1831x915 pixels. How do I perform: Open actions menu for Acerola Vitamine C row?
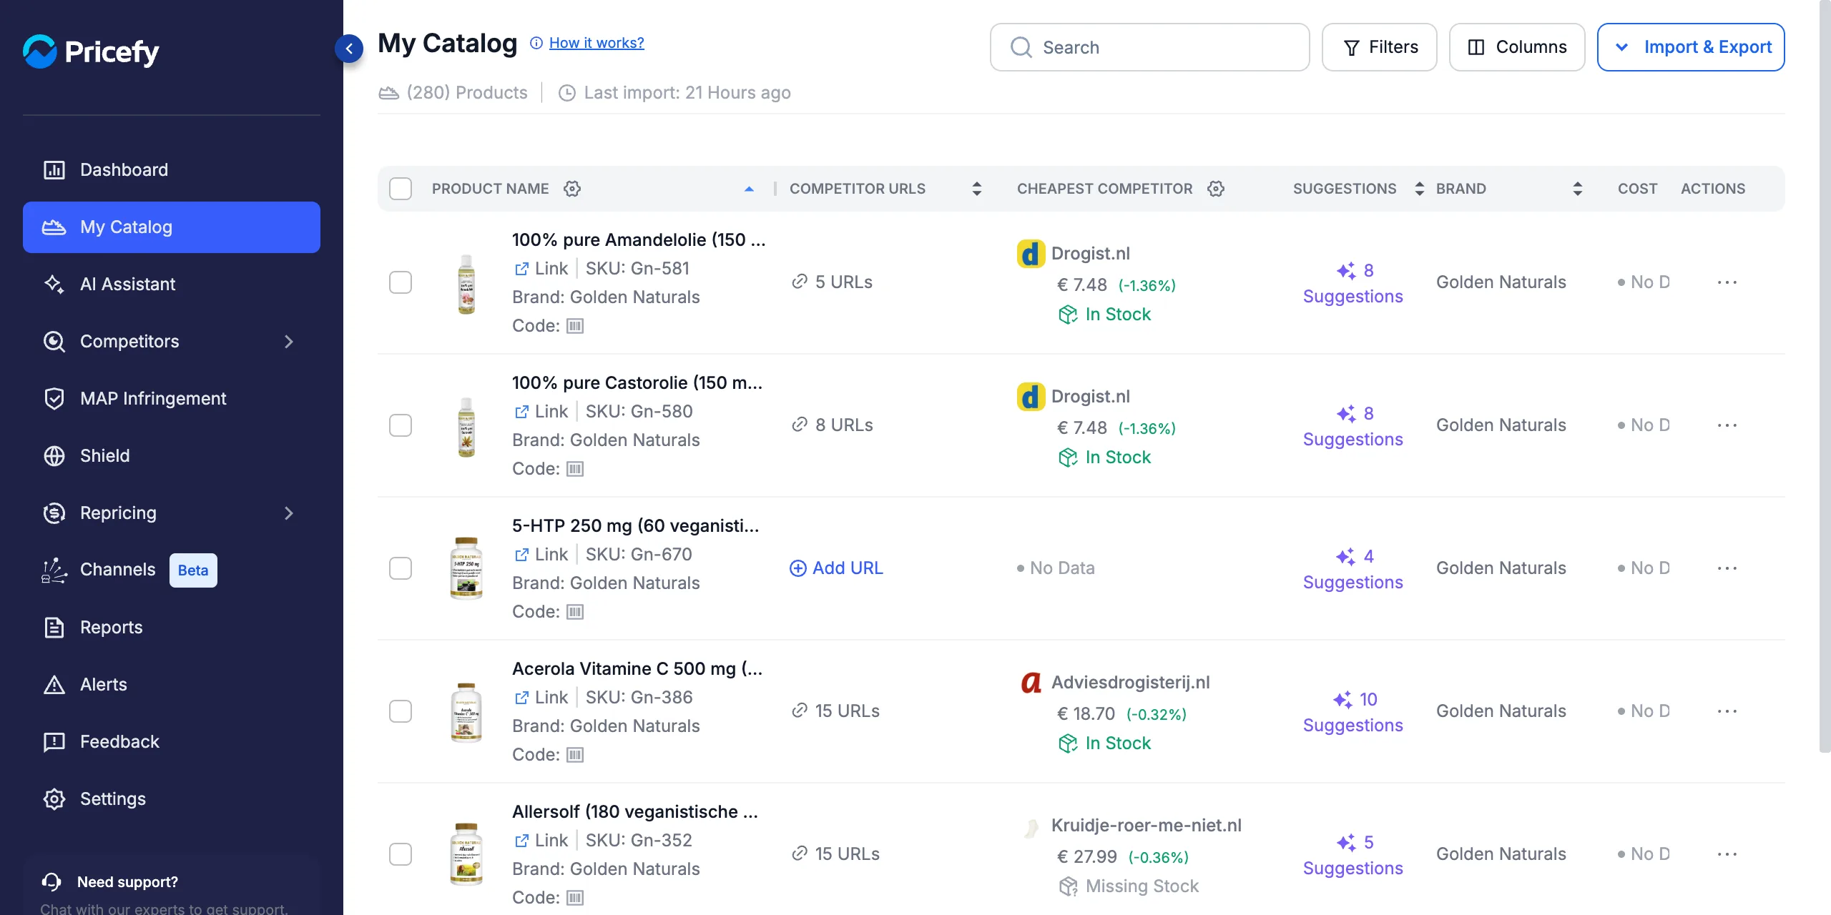point(1727,711)
